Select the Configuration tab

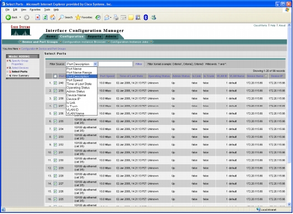(x=72, y=36)
